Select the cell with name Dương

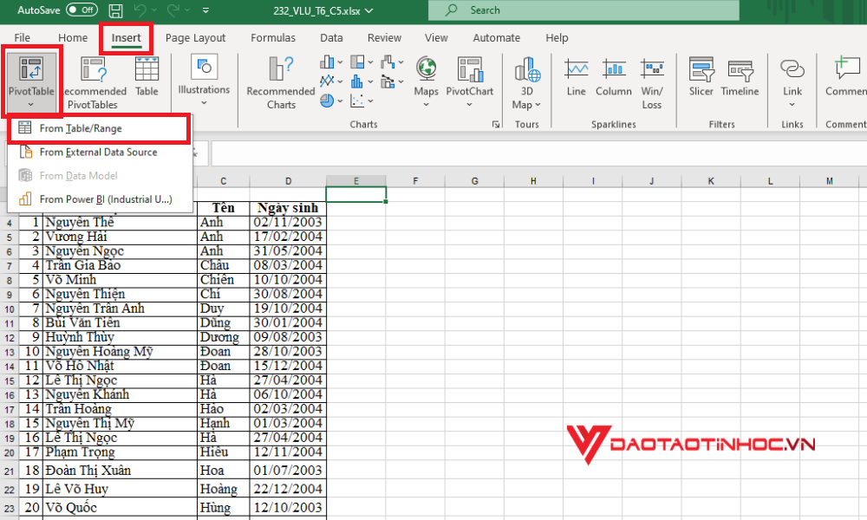[224, 338]
